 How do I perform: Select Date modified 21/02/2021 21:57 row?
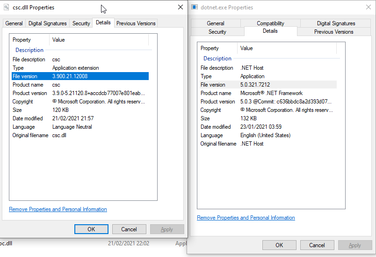pyautogui.click(x=80, y=118)
